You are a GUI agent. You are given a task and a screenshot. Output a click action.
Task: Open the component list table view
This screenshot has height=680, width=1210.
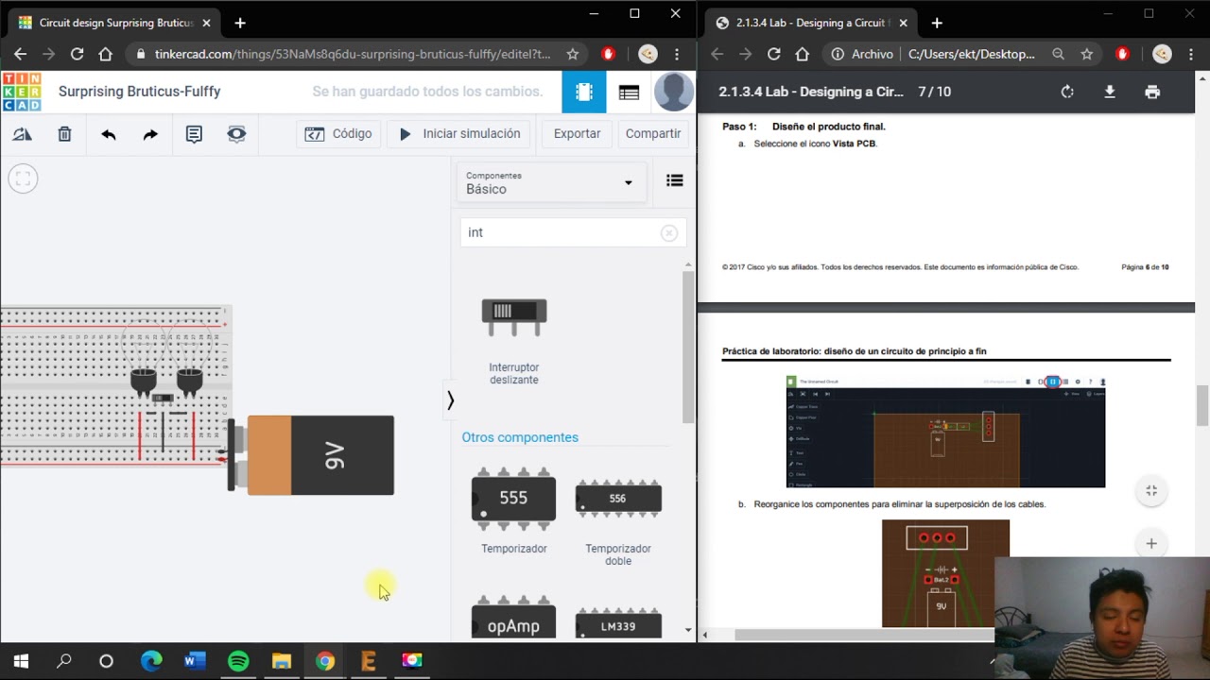[x=629, y=92]
